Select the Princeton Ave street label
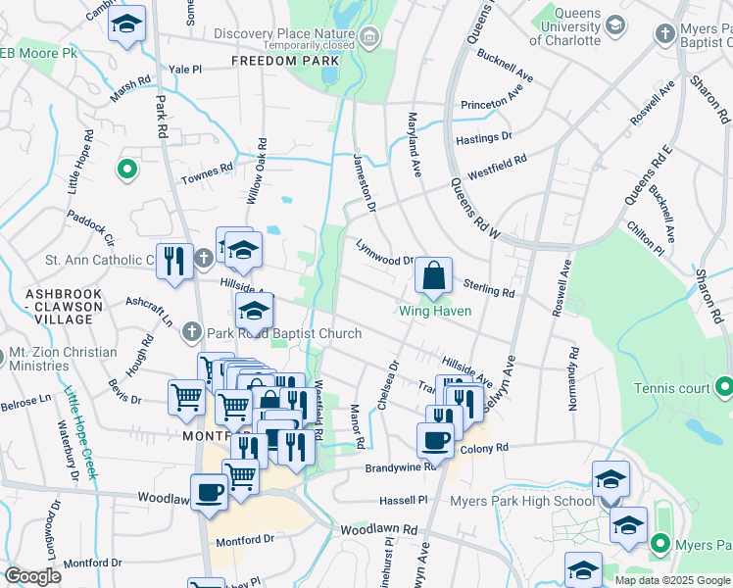 tap(492, 97)
